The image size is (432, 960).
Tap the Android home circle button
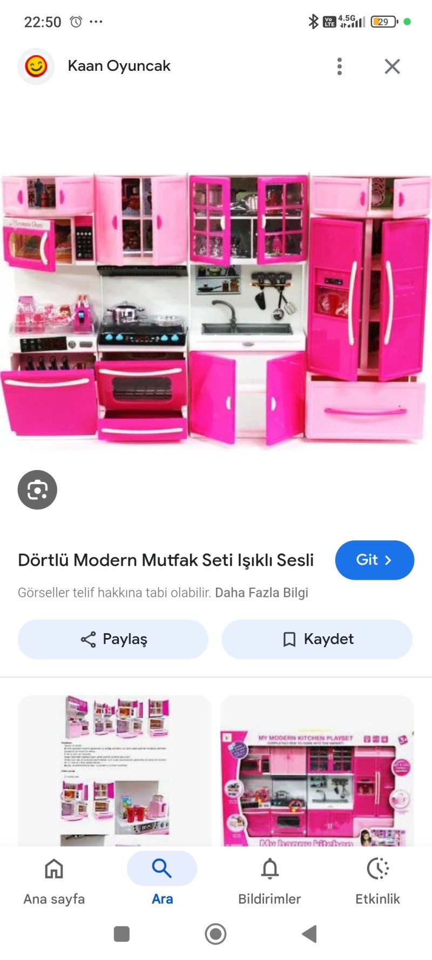click(215, 934)
